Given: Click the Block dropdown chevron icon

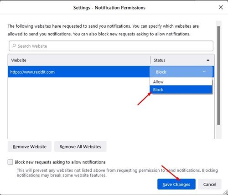Looking at the screenshot, I should (204, 72).
